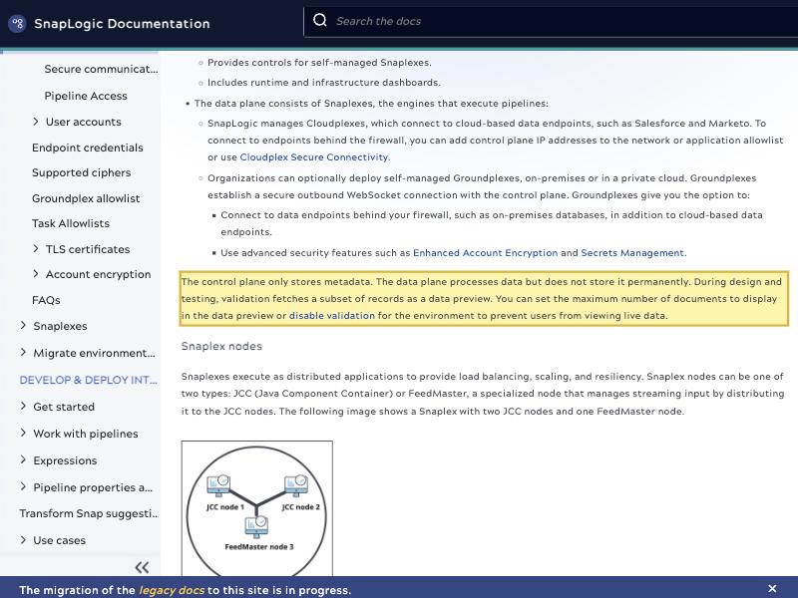Screen dimensions: 798x598
Task: Click the JCC node 2 icon in diagram
Action: point(296,485)
